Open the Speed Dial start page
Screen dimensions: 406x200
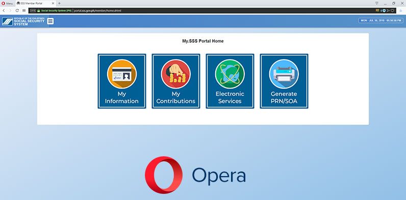pyautogui.click(x=24, y=11)
